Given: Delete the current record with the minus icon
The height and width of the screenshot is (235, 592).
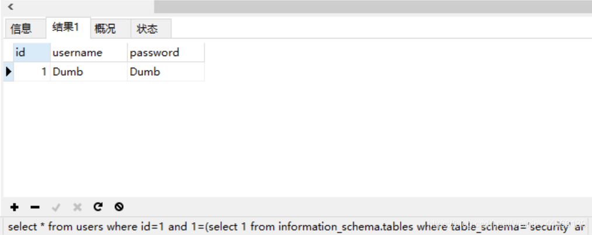Looking at the screenshot, I should (x=35, y=207).
